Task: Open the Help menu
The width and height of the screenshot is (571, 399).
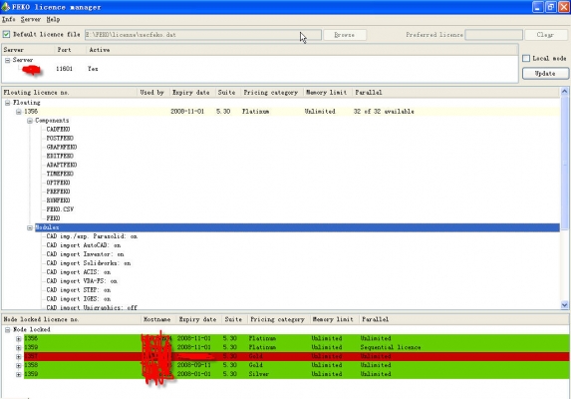Action: click(53, 19)
